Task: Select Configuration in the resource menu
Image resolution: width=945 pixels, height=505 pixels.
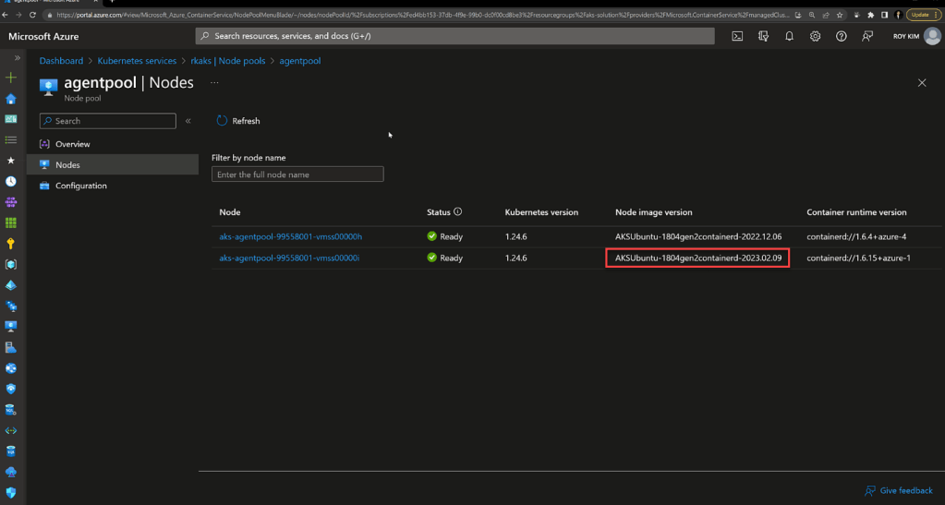Action: 80,186
